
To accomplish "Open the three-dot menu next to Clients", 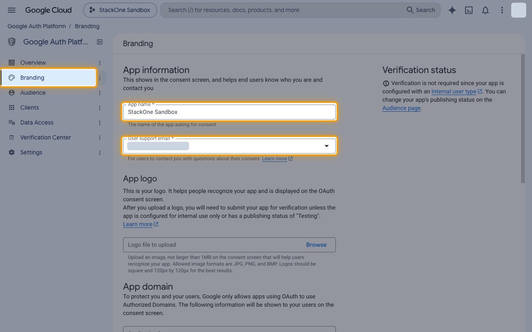I will click(100, 107).
